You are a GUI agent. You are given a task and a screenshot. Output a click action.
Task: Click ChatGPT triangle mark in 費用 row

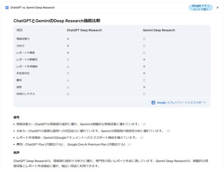(68, 80)
